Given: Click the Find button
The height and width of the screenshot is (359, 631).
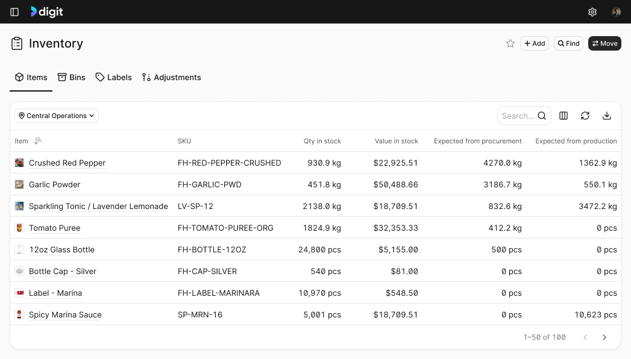Looking at the screenshot, I should [568, 43].
